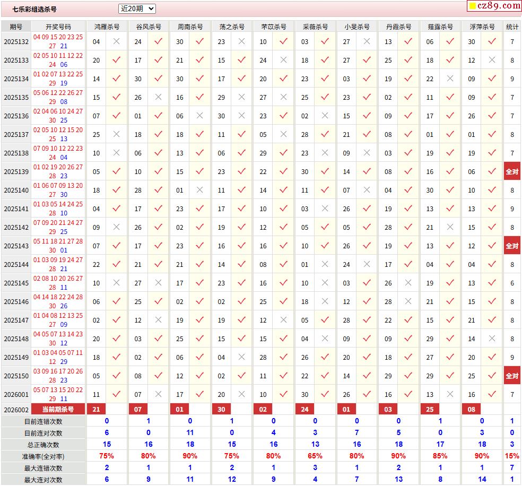Click the cross icon for 鸿雁杀号 in 2025132
This screenshot has width=522, height=486.
coord(117,41)
